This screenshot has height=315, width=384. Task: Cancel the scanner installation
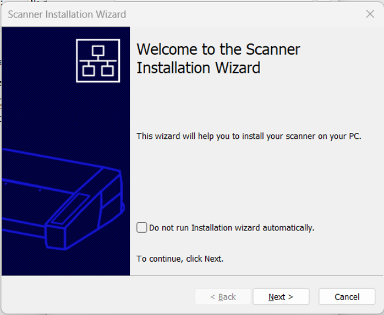[347, 297]
